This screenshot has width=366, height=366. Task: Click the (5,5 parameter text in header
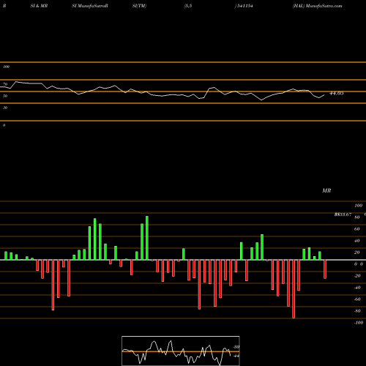(188, 6)
